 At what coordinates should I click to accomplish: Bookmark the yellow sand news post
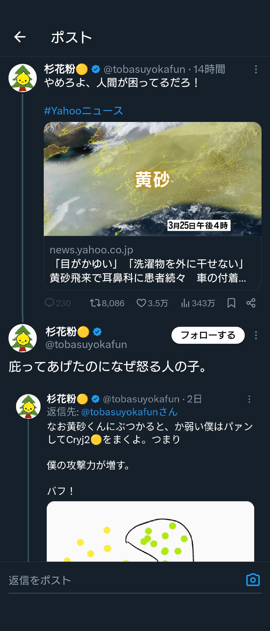coord(231,303)
